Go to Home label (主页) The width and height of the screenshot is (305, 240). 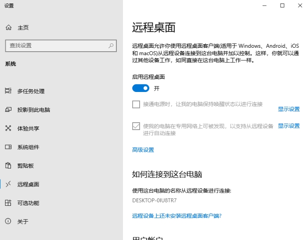coord(23,28)
